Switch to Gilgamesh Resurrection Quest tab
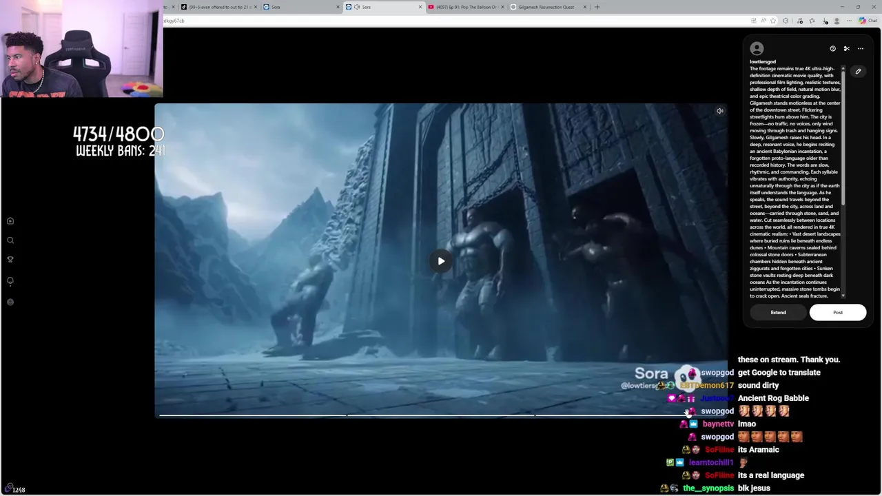Screen dimensions: 882x496 click(x=548, y=7)
